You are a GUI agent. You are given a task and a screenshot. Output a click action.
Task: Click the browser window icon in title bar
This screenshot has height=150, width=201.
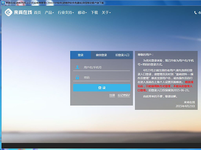tap(3, 2)
